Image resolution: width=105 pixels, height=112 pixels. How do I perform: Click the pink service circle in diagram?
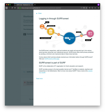click(x=90, y=34)
